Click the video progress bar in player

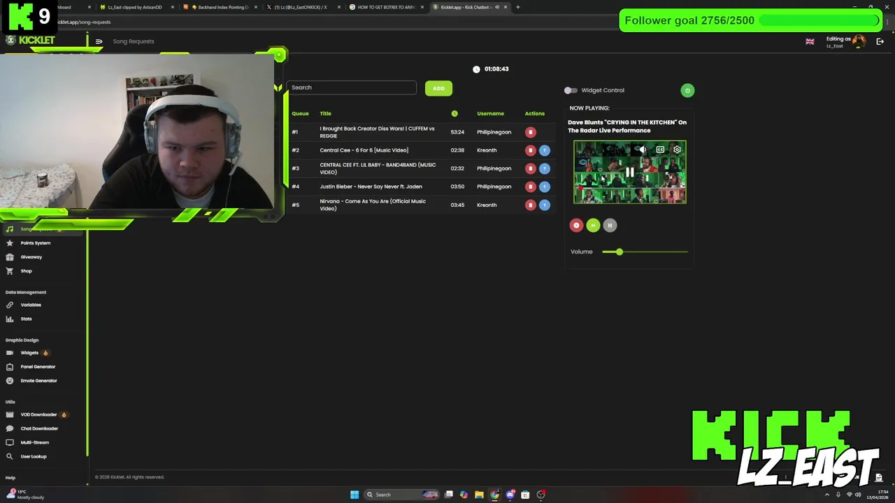pos(630,189)
